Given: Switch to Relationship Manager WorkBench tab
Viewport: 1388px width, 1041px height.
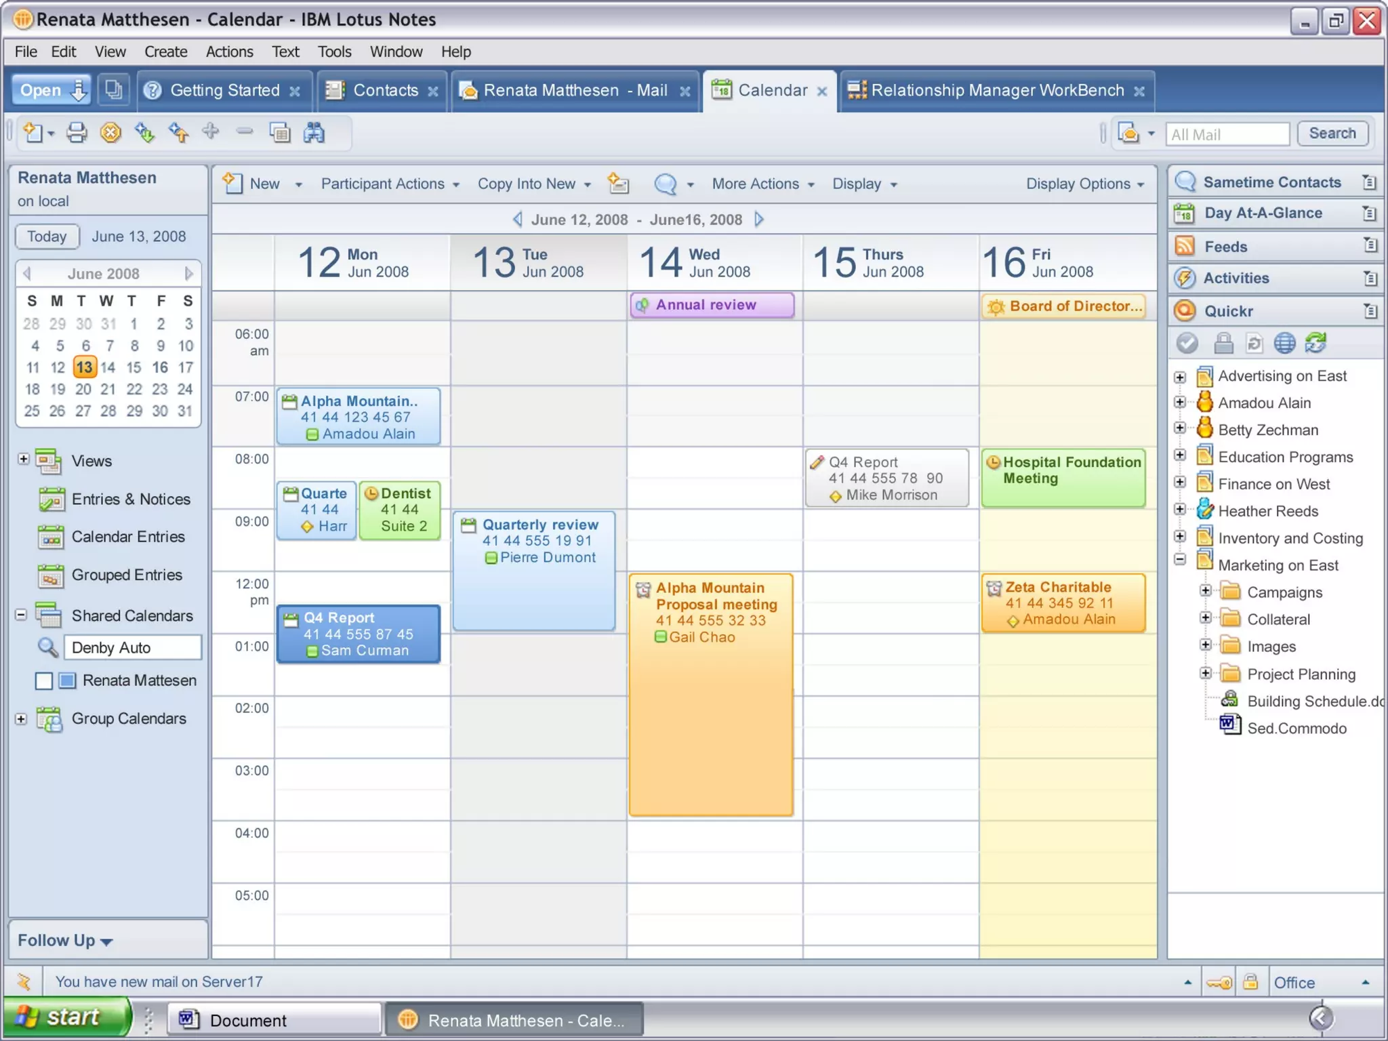Looking at the screenshot, I should click(997, 90).
